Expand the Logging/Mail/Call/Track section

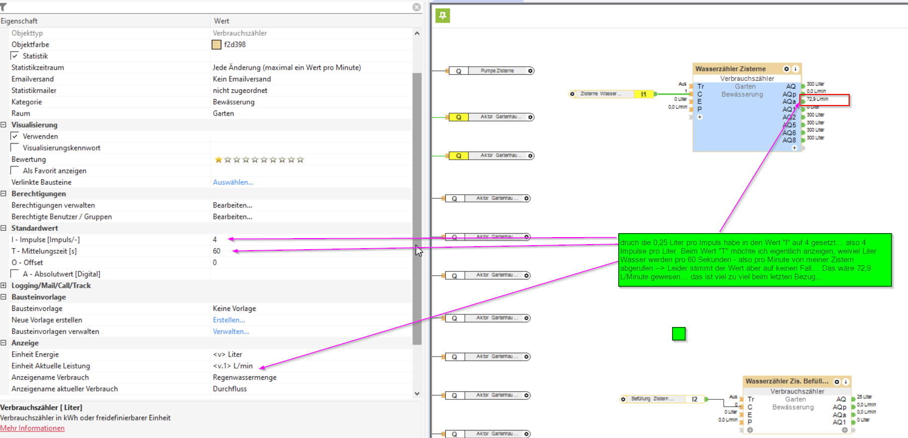pyautogui.click(x=4, y=285)
